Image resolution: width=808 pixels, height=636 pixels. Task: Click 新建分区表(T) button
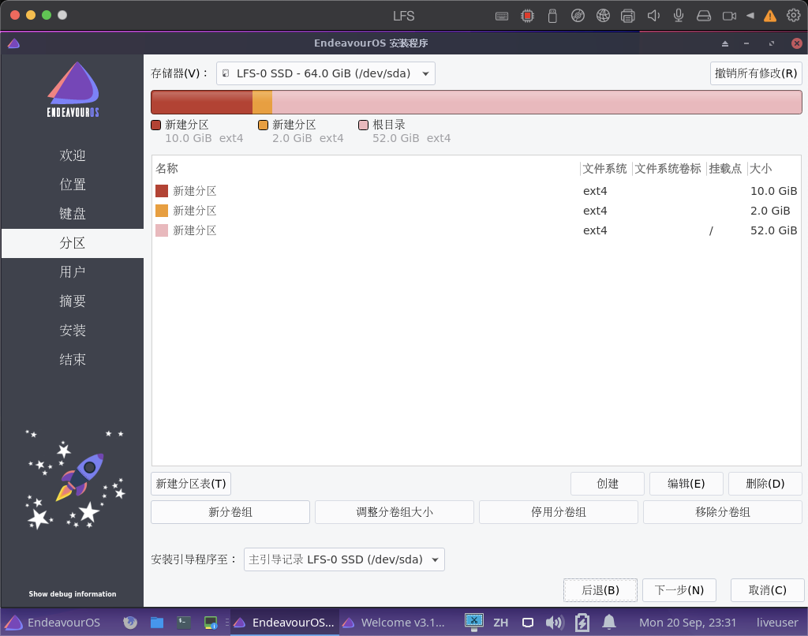(191, 484)
